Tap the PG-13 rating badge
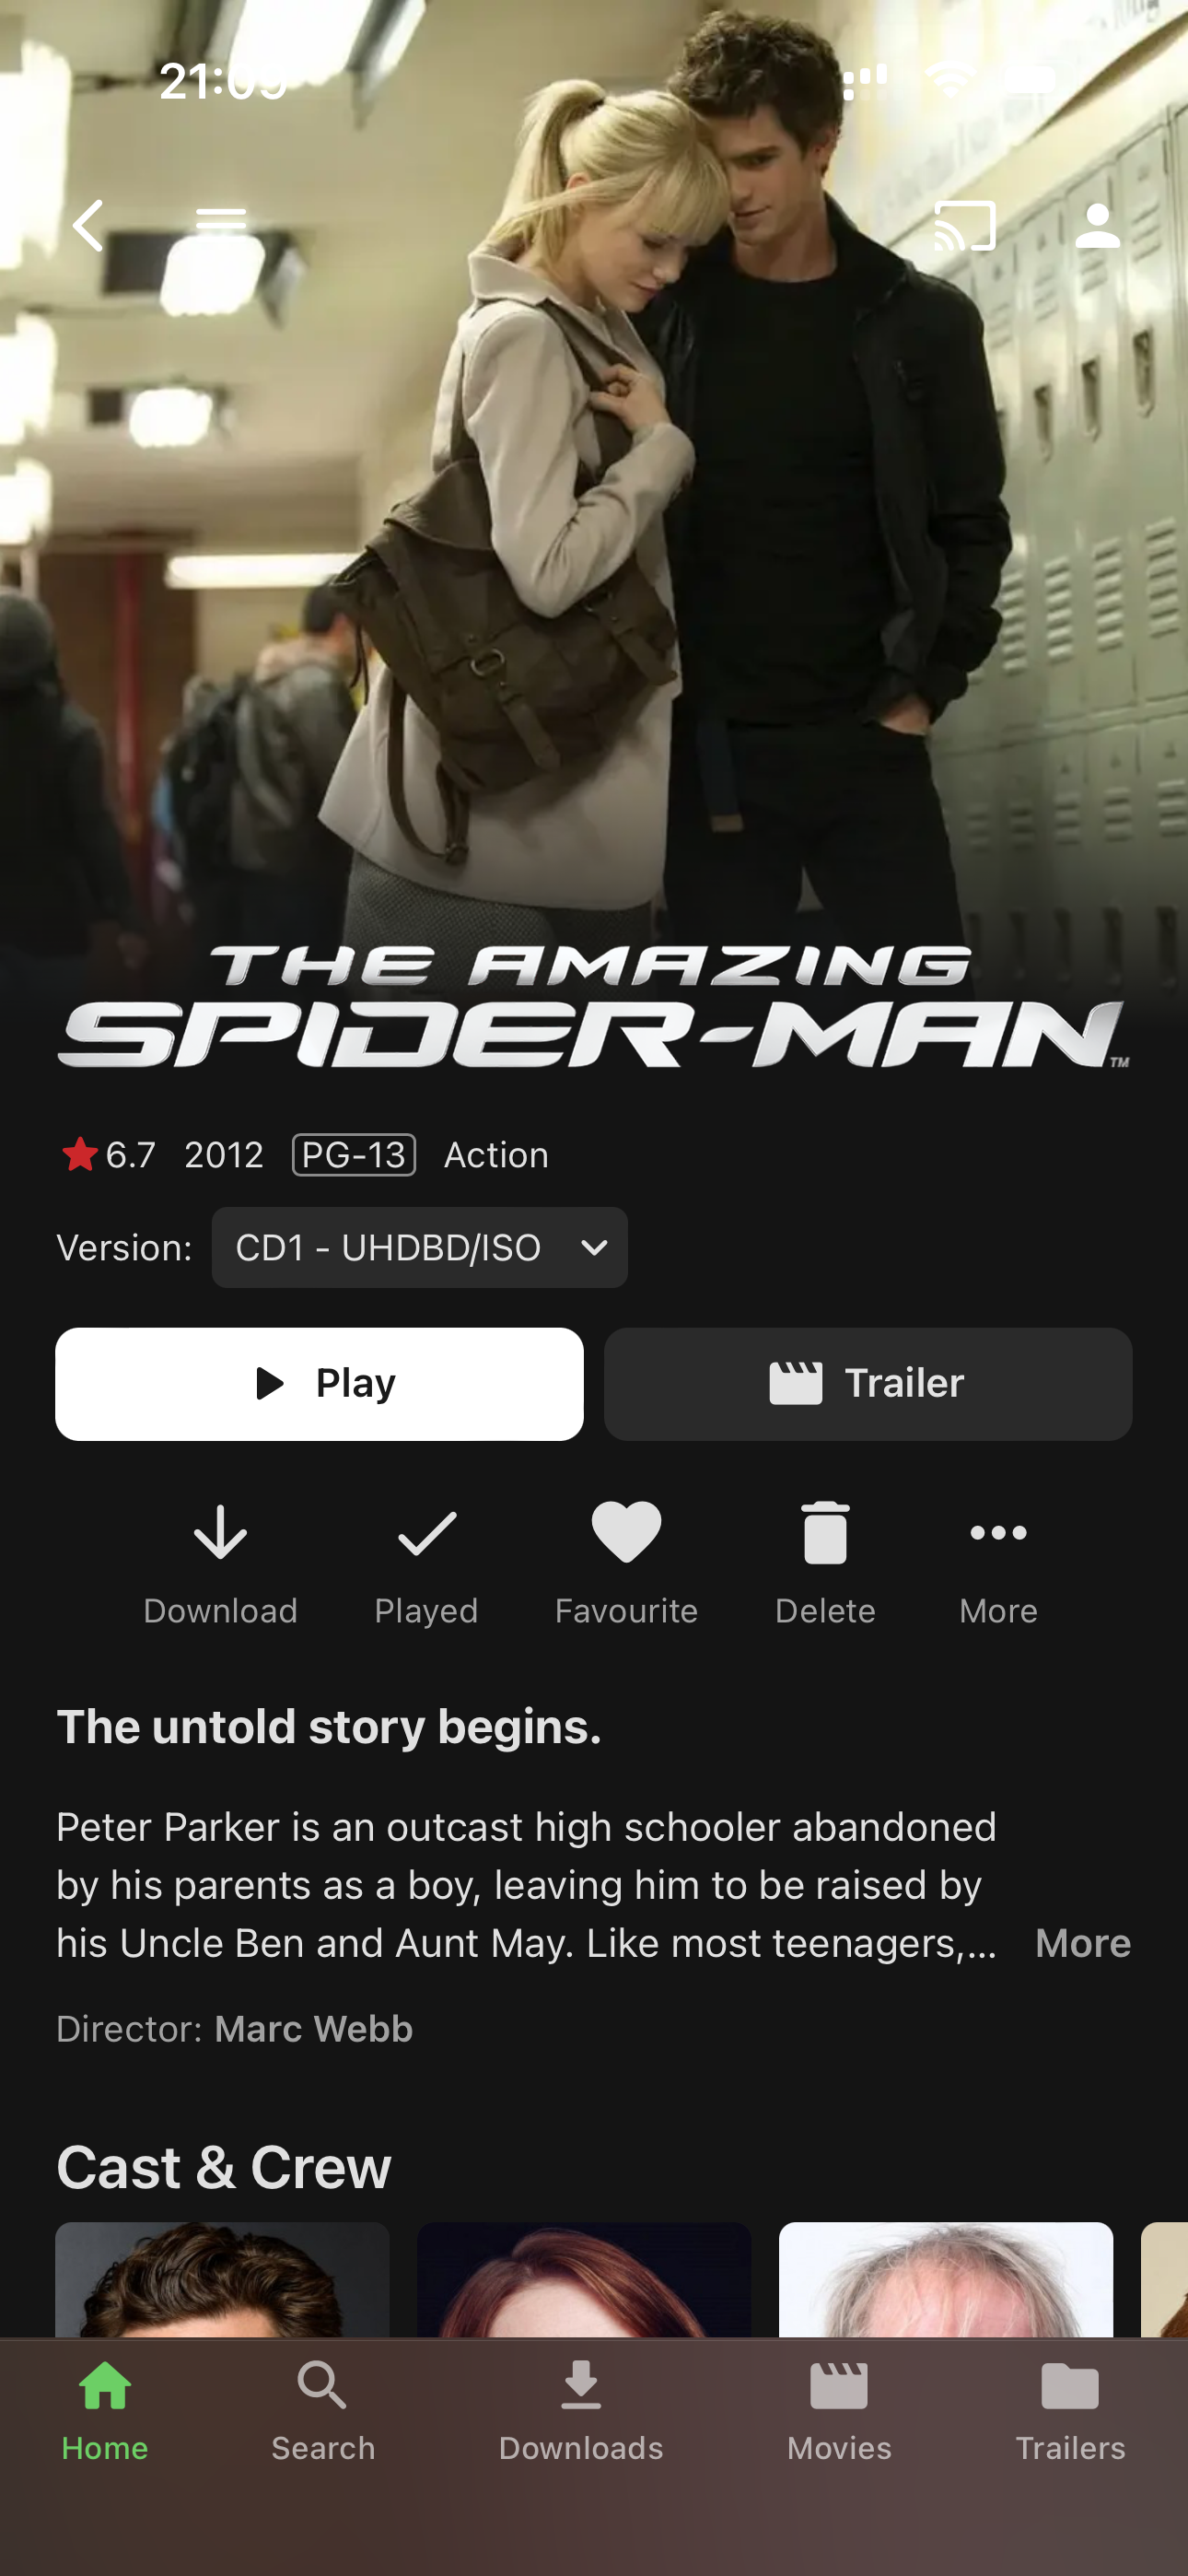 pos(354,1155)
